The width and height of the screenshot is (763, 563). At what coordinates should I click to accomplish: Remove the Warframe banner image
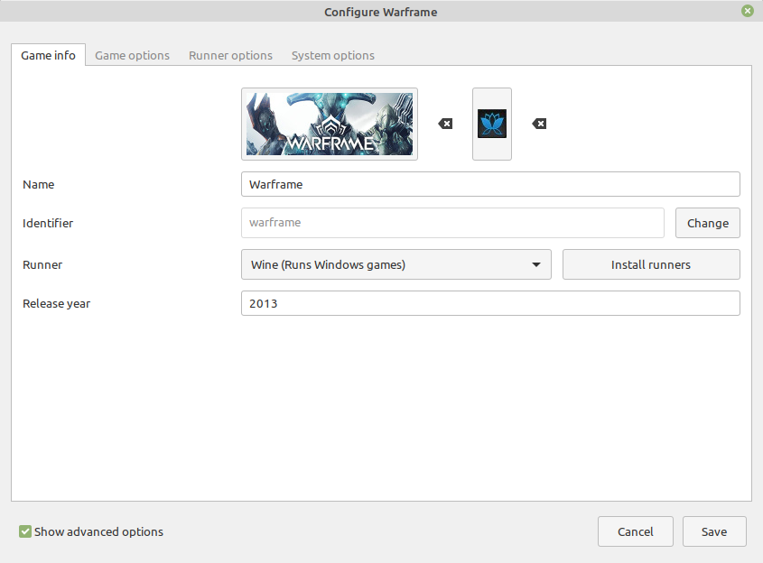click(445, 124)
